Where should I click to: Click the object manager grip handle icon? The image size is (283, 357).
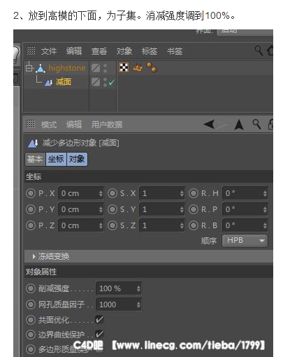tap(31, 50)
